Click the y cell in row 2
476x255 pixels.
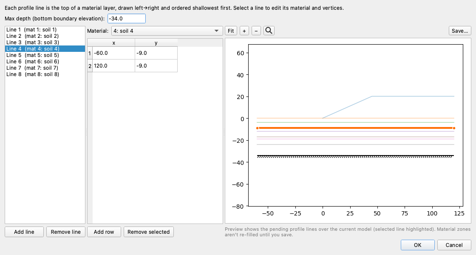(156, 65)
